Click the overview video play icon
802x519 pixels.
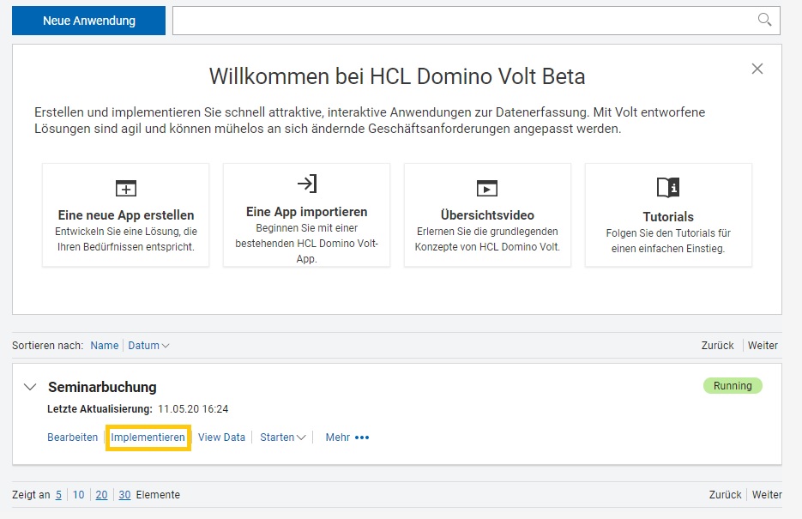pos(487,188)
